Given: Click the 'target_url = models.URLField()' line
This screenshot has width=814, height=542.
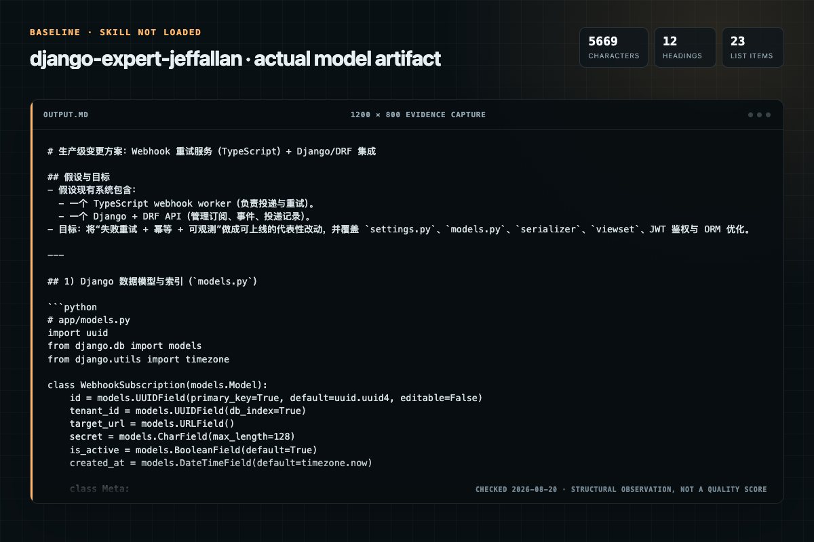Looking at the screenshot, I should (x=152, y=424).
